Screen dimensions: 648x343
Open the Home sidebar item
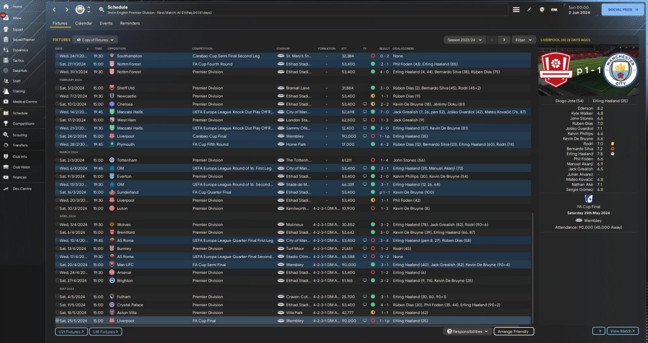pos(18,7)
